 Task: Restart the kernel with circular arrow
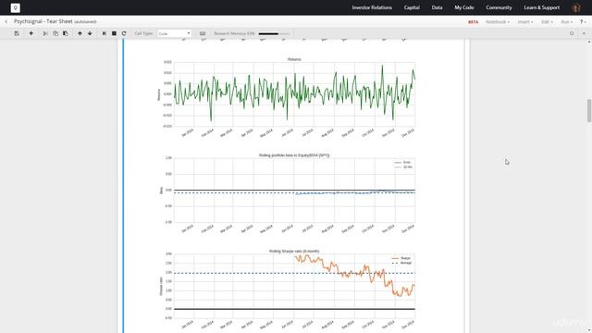point(124,33)
